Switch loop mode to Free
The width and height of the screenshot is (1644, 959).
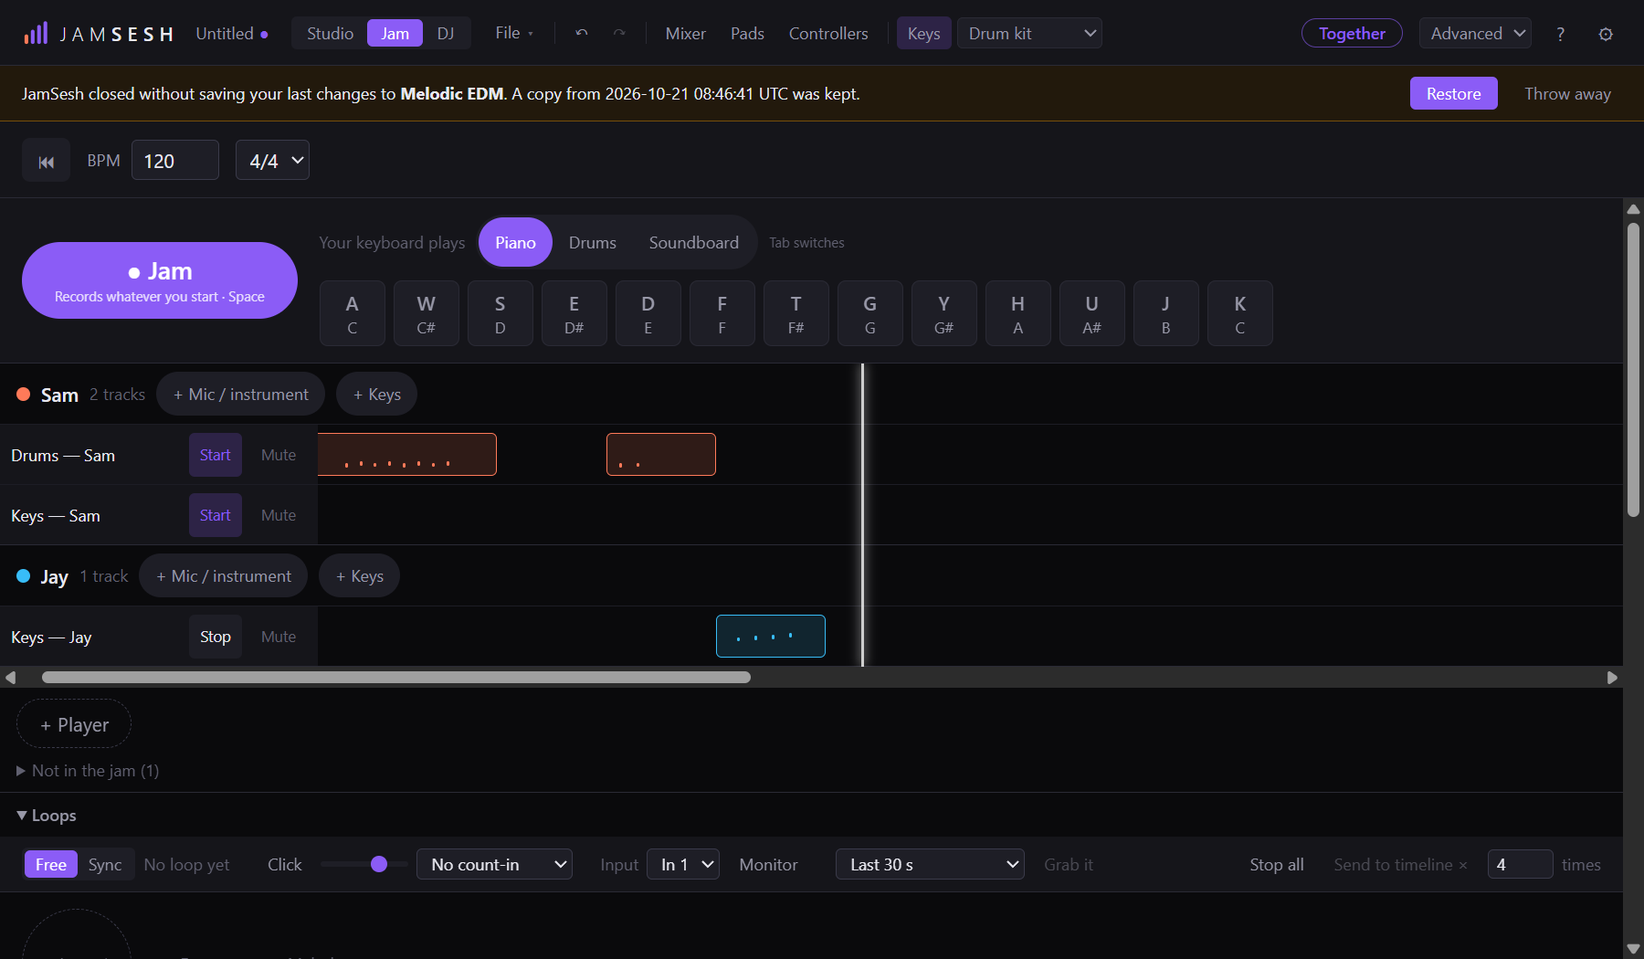51,864
